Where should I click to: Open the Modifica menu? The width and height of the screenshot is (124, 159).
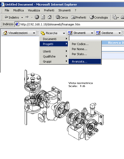(x=19, y=10)
